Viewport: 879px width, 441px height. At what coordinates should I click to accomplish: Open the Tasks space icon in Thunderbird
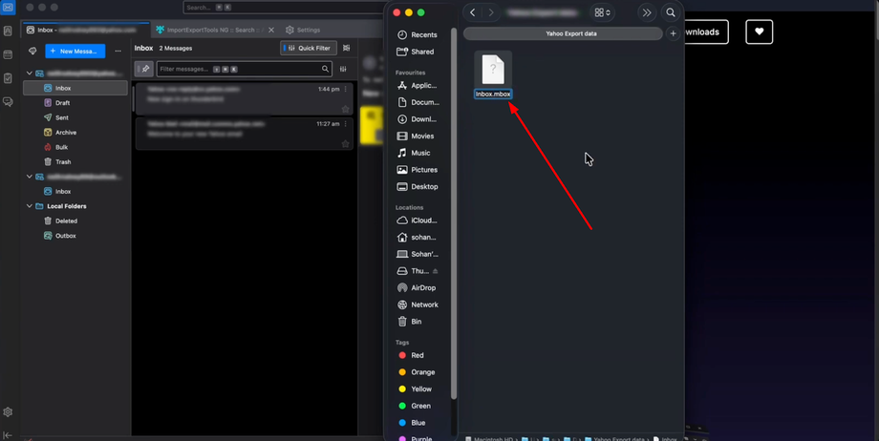(x=8, y=78)
